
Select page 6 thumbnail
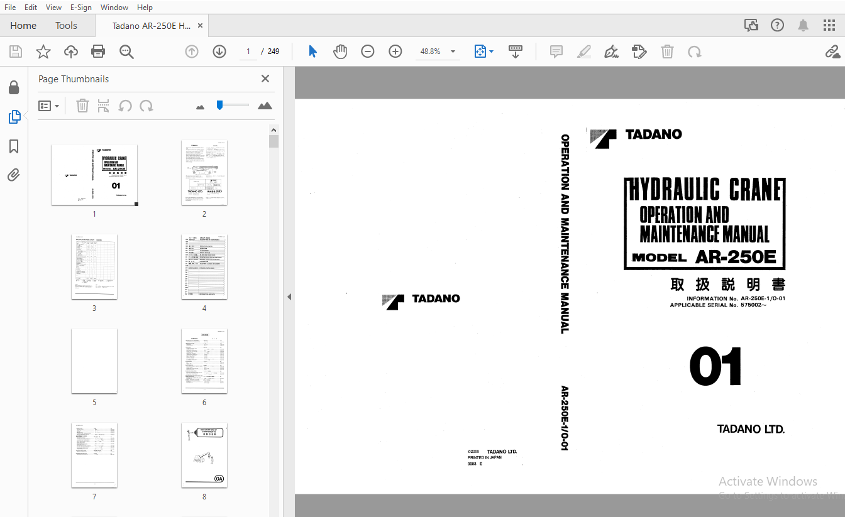coord(204,361)
